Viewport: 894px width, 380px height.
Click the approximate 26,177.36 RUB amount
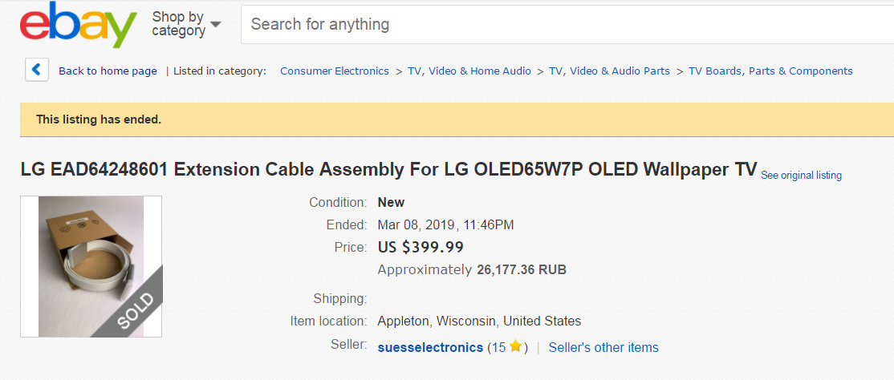522,269
